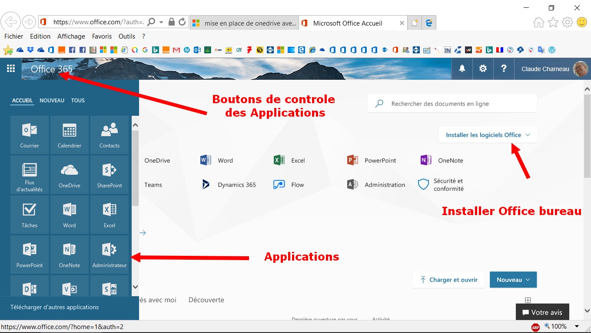
Task: Click the page vertical scrollbar thumb
Action: coord(587,137)
